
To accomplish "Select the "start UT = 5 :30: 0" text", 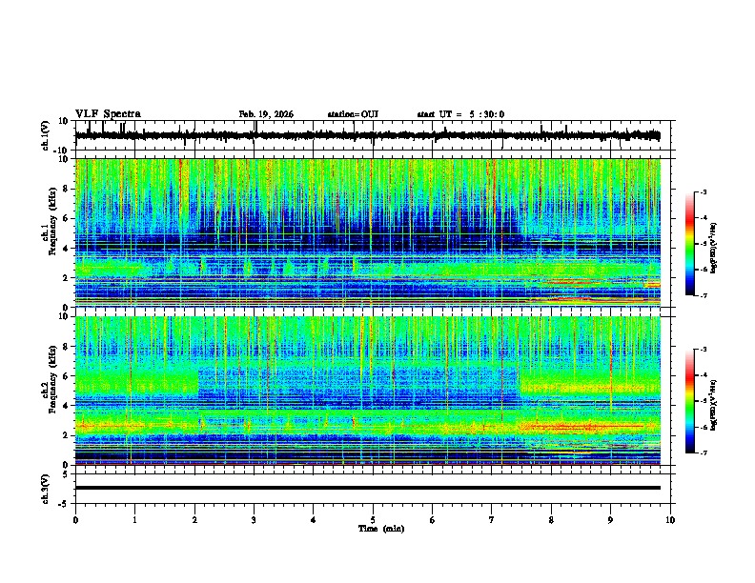I will 460,114.
